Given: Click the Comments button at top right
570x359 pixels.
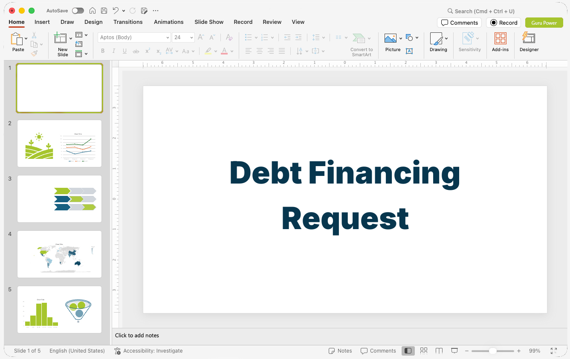Looking at the screenshot, I should tap(459, 23).
